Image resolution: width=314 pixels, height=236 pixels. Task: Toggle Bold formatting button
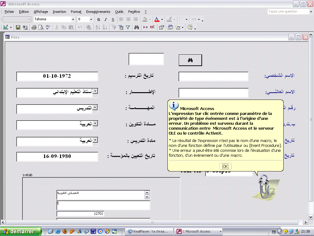click(98, 19)
